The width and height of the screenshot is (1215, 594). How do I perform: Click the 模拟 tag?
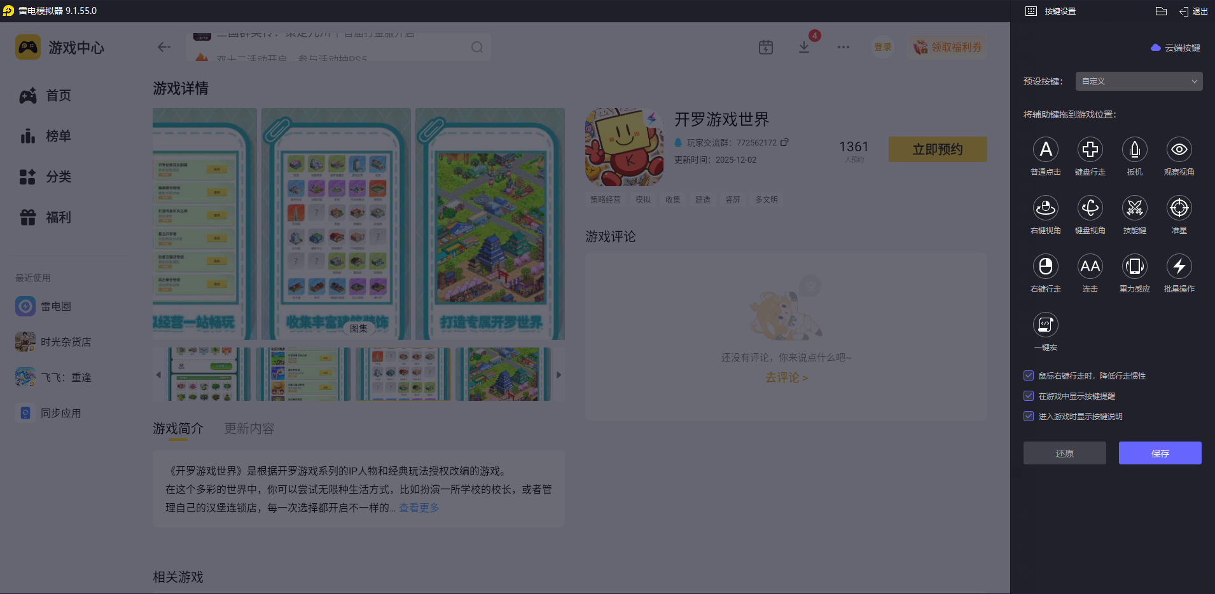[643, 199]
